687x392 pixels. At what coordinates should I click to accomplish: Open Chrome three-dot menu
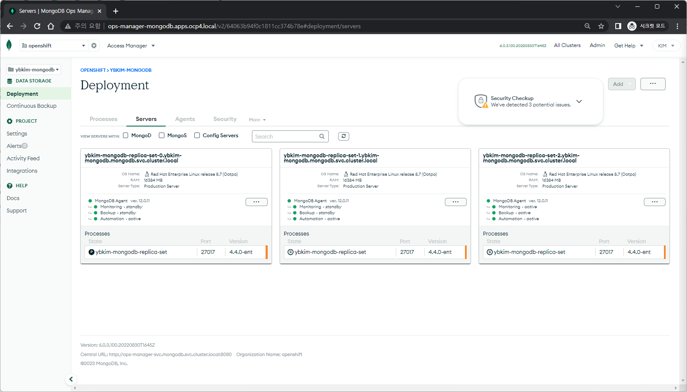[x=677, y=26]
